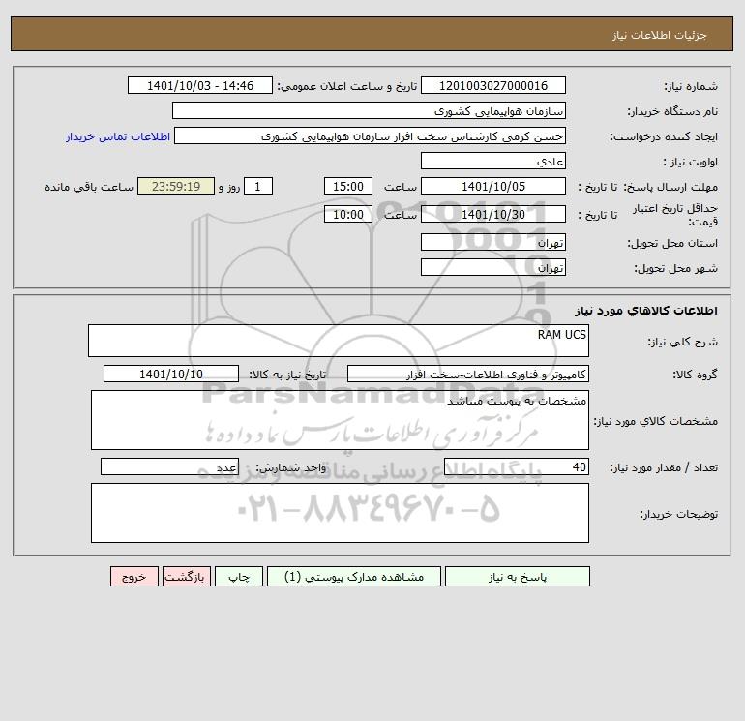Click the remaining days field showing 1

pos(258,187)
